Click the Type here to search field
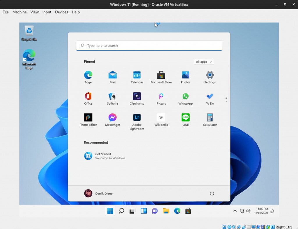298x229 pixels. (149, 46)
